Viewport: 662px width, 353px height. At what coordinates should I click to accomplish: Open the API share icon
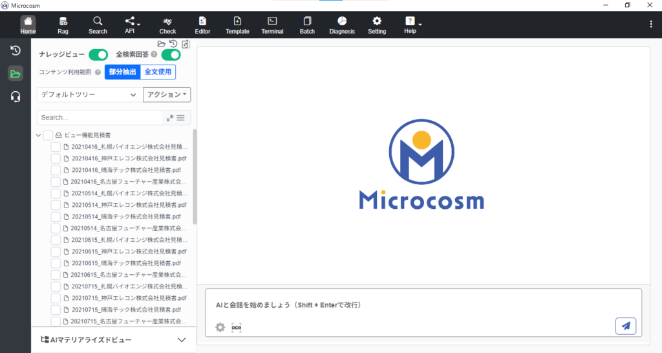click(129, 25)
